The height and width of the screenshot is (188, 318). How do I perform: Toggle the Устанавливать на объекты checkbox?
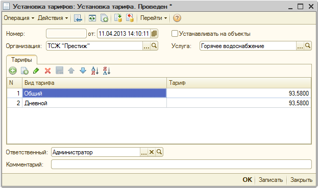[175, 34]
